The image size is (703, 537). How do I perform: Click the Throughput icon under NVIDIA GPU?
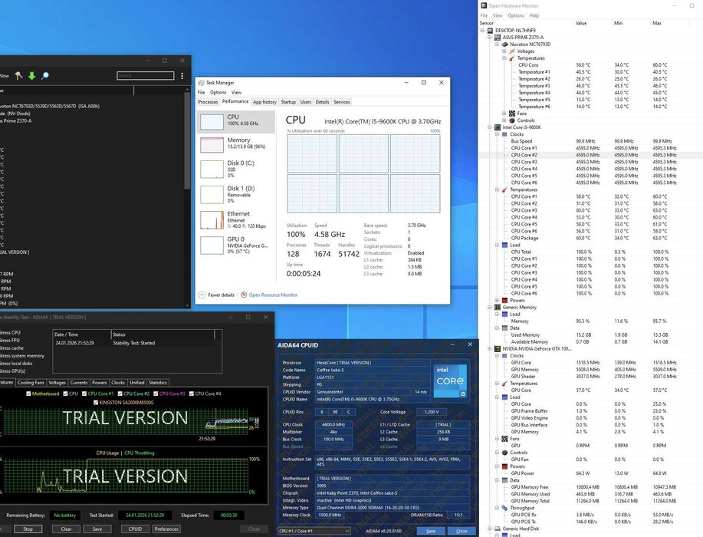[x=505, y=508]
